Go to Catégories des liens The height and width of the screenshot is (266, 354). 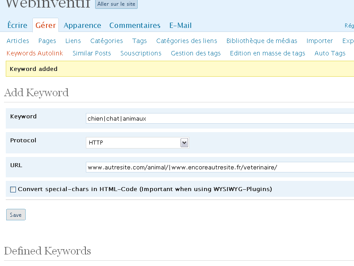(186, 41)
